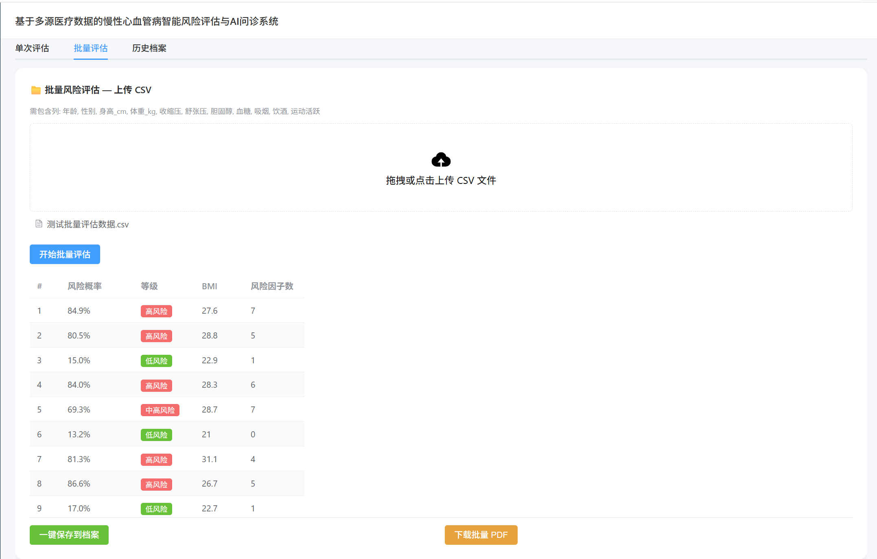Open the 历史档案 tab
877x559 pixels.
[149, 48]
